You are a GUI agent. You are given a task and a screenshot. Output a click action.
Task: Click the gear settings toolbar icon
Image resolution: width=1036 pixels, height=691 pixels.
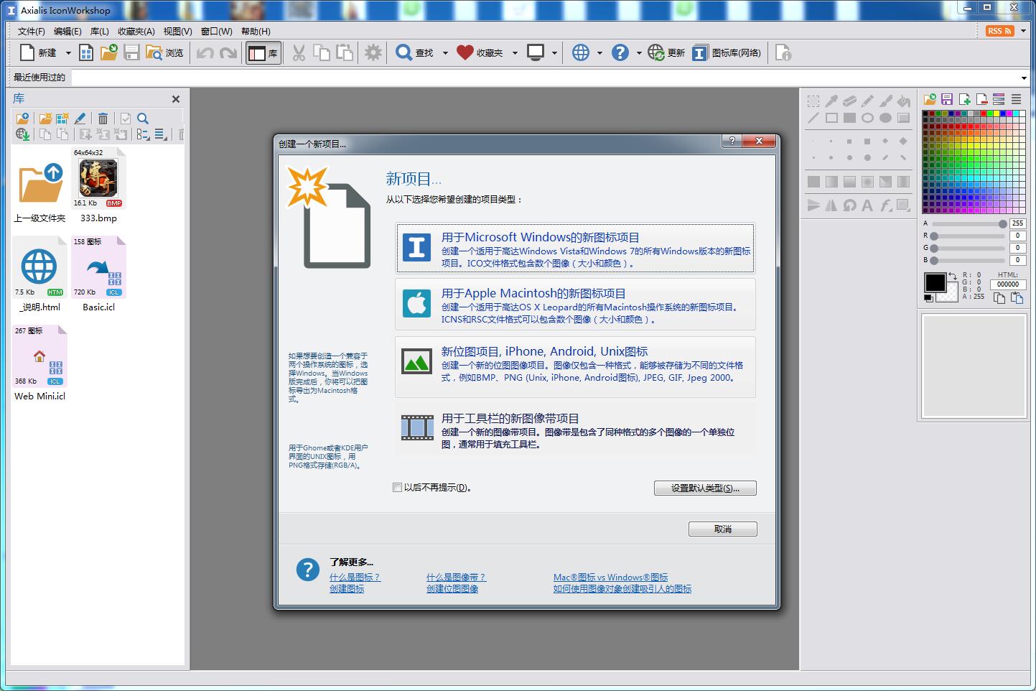[373, 52]
